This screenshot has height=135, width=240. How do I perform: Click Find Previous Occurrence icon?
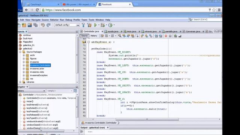(124, 36)
